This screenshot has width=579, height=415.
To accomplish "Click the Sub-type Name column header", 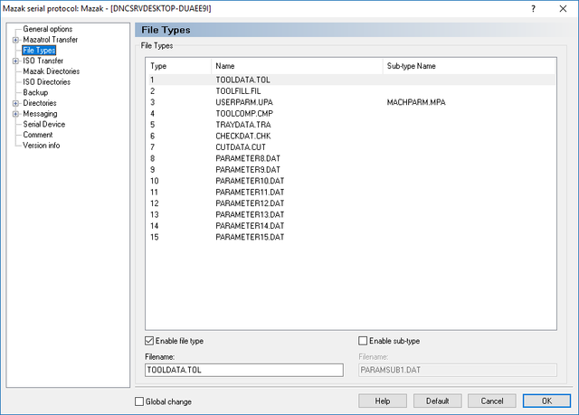I will 469,66.
